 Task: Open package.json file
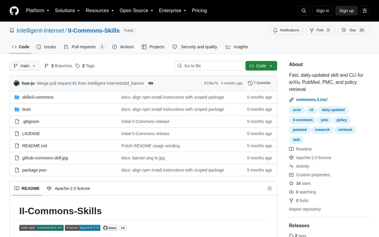pos(34,170)
